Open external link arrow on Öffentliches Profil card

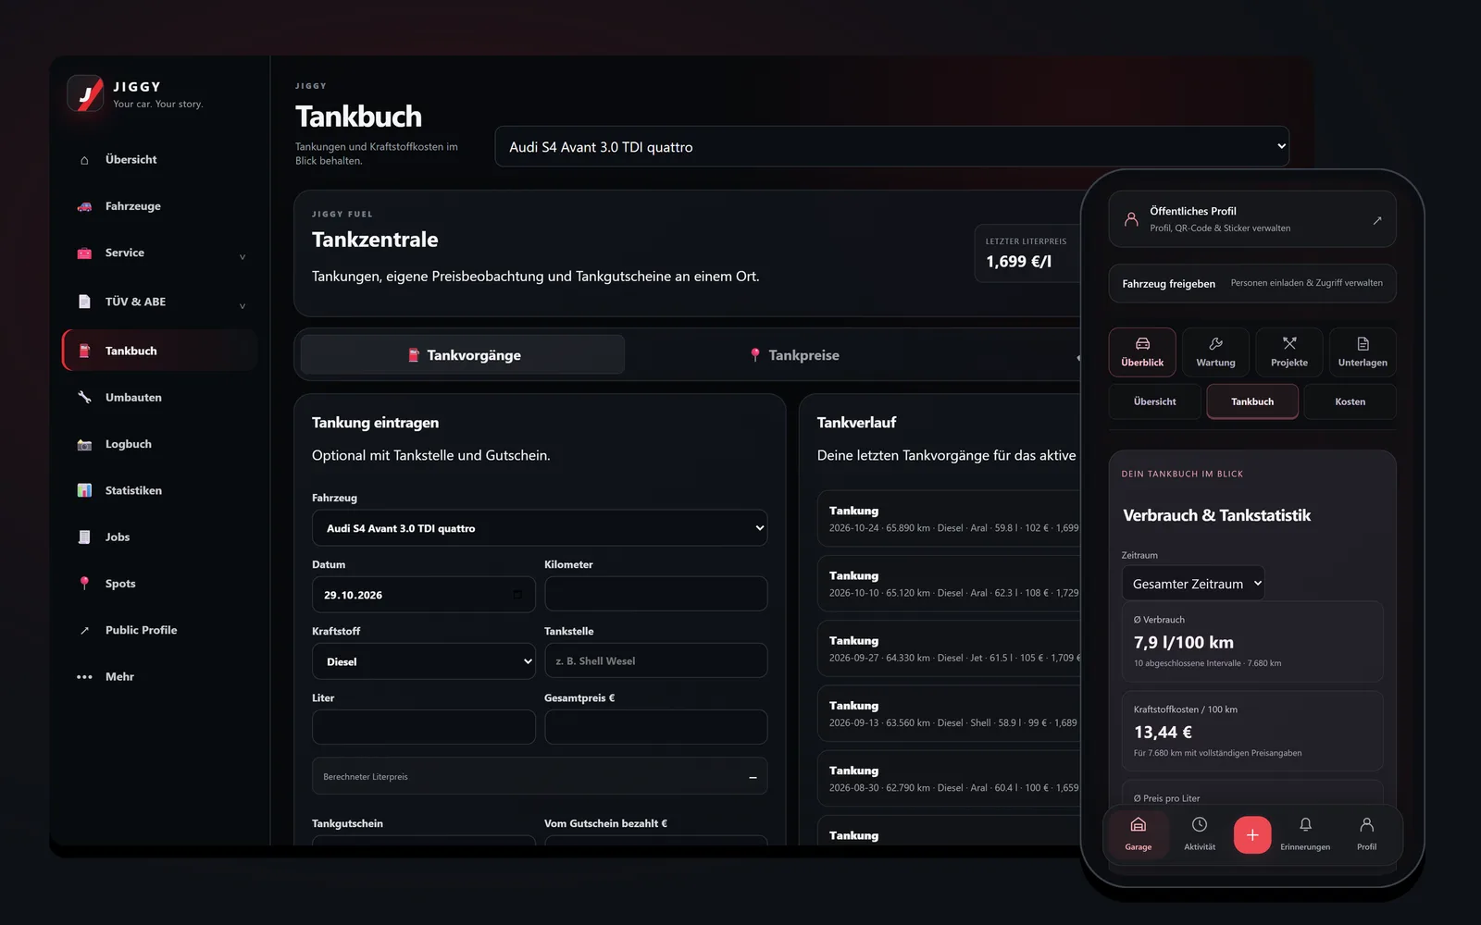(x=1377, y=220)
